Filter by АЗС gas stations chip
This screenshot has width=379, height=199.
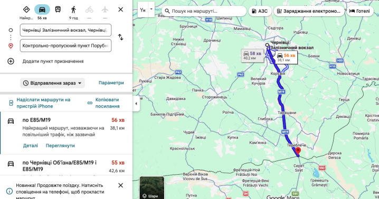tap(260, 11)
